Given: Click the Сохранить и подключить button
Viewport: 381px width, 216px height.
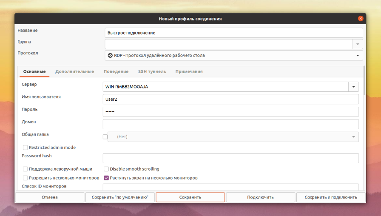Looking at the screenshot, I should click(x=331, y=197).
